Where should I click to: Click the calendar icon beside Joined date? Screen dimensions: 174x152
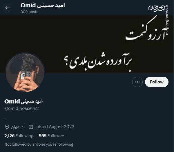tap(31, 127)
